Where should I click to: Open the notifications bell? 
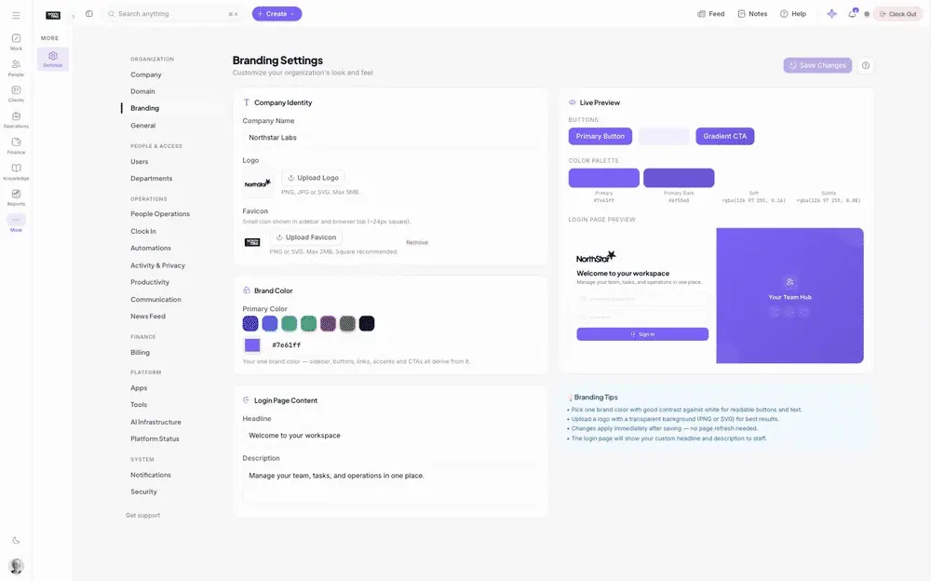pos(852,14)
